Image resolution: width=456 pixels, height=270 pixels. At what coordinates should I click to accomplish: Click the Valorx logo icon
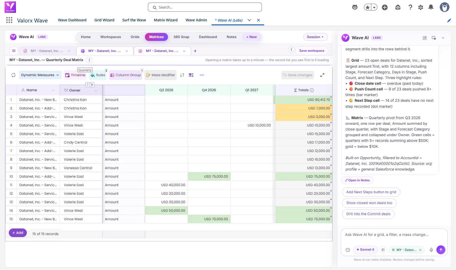(x=10, y=7)
